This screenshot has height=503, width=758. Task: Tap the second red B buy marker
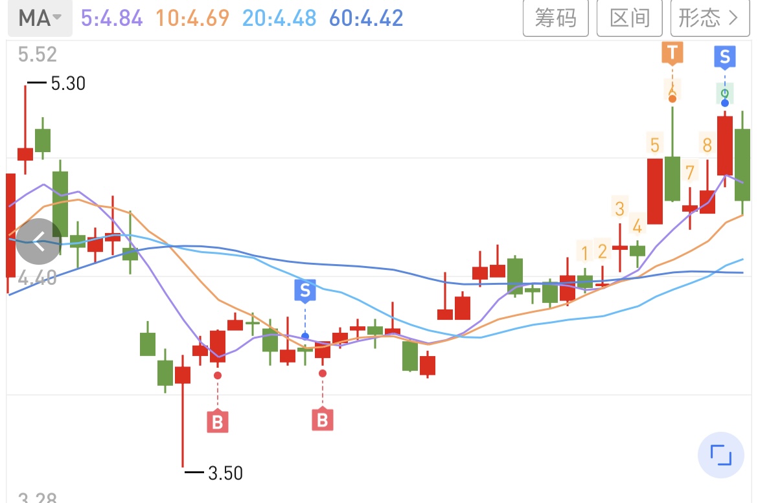coord(323,419)
